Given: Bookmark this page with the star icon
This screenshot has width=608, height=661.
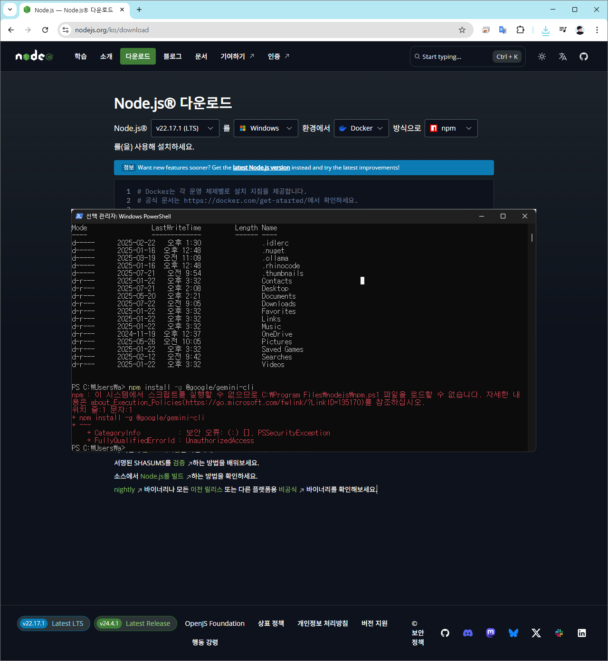Looking at the screenshot, I should (x=462, y=30).
